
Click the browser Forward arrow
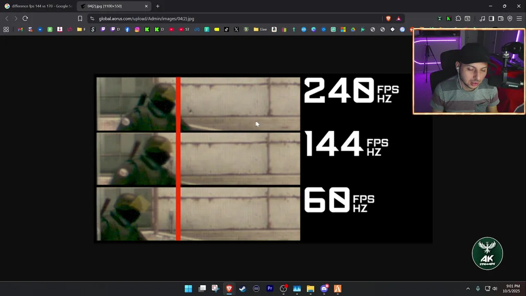16,18
